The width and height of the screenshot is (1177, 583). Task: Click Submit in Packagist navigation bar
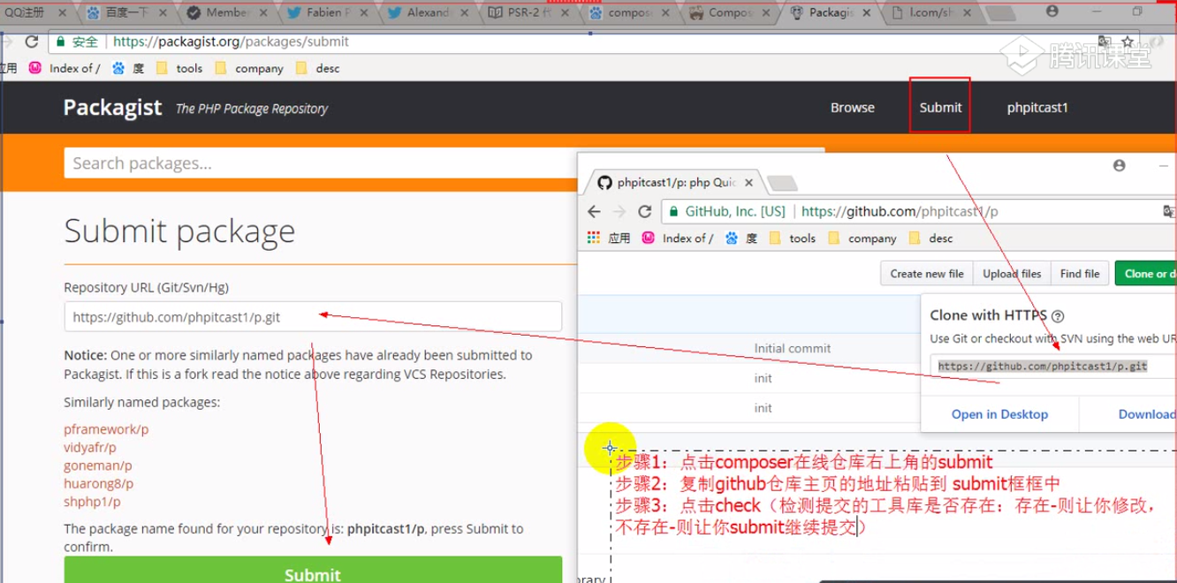pos(940,108)
